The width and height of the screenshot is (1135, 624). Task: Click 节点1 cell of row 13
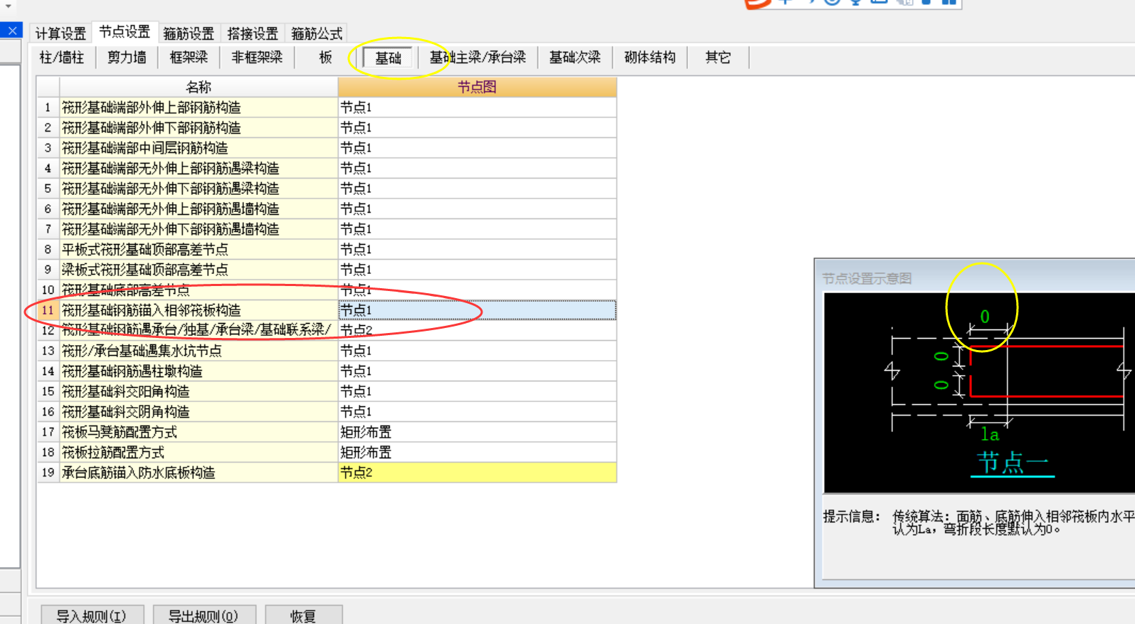[477, 351]
